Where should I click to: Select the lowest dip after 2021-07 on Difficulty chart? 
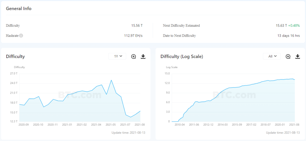point(131,117)
